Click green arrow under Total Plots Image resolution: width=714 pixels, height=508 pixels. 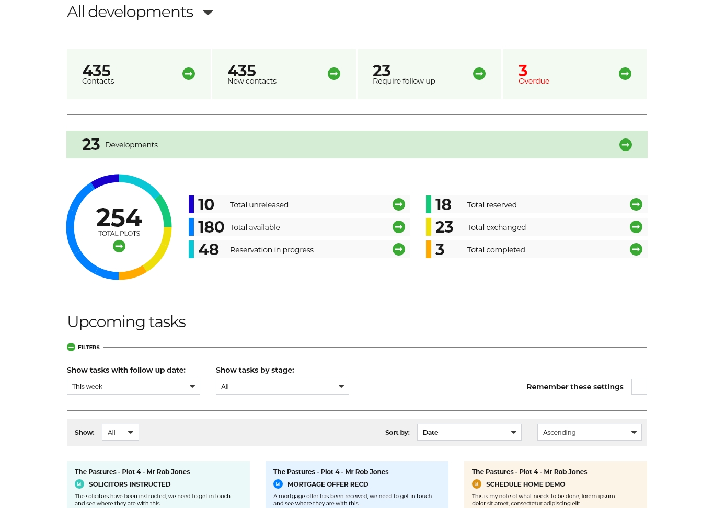pos(119,246)
